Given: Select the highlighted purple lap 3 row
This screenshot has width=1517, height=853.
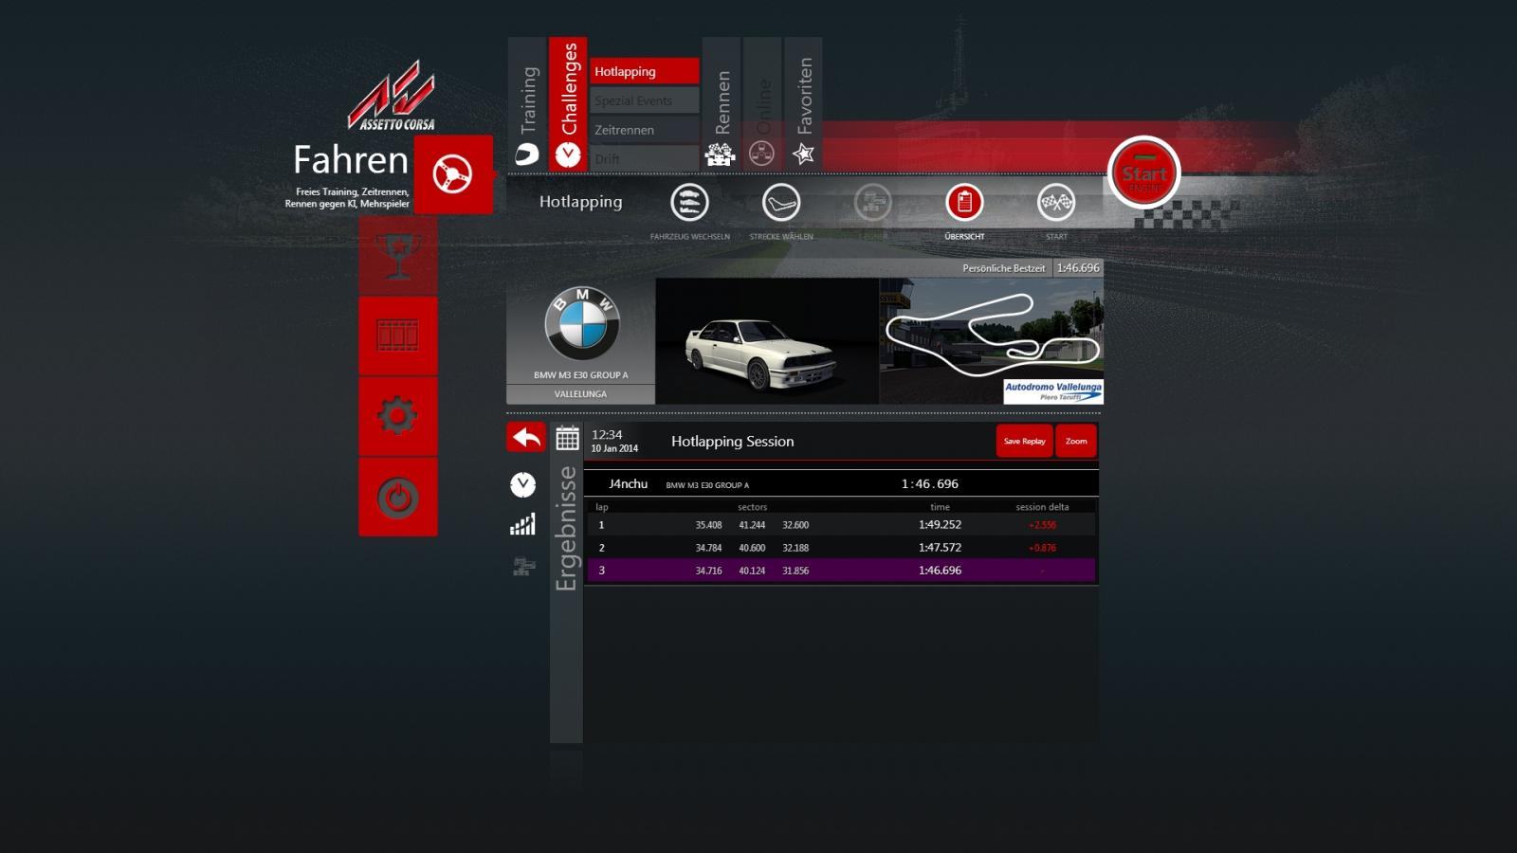Looking at the screenshot, I should [x=841, y=571].
